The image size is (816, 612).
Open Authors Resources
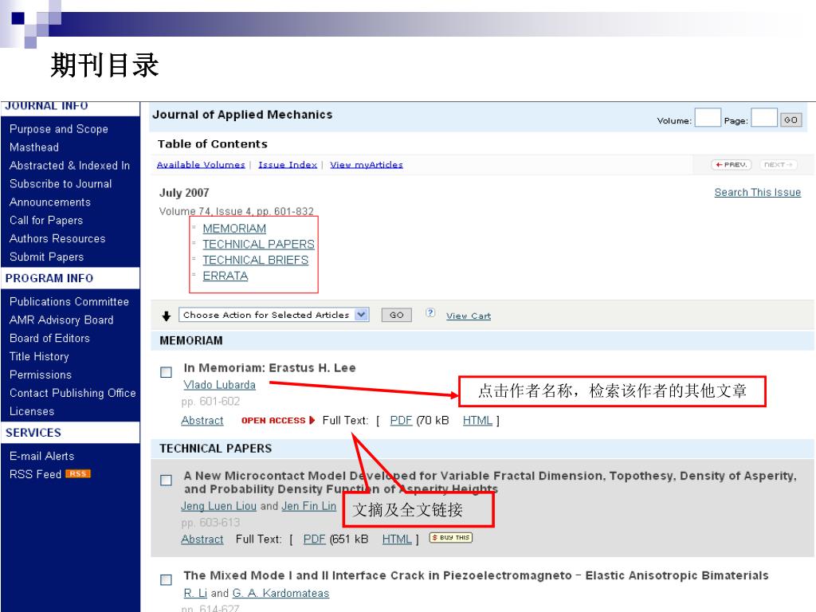(x=57, y=238)
